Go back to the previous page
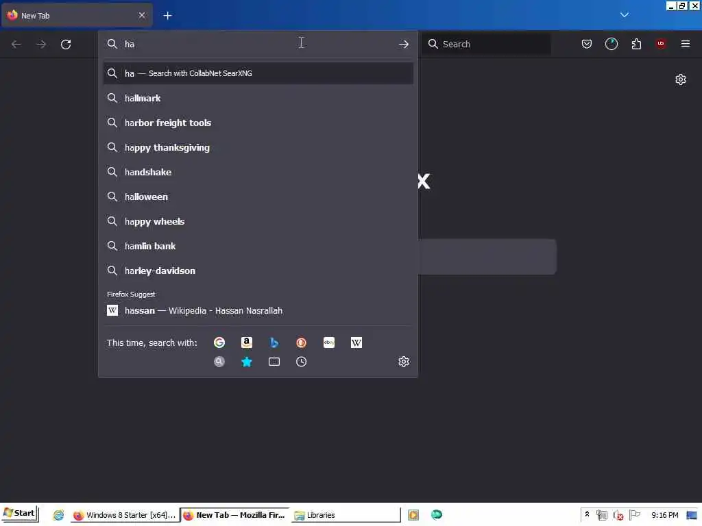This screenshot has height=526, width=702. tap(16, 45)
